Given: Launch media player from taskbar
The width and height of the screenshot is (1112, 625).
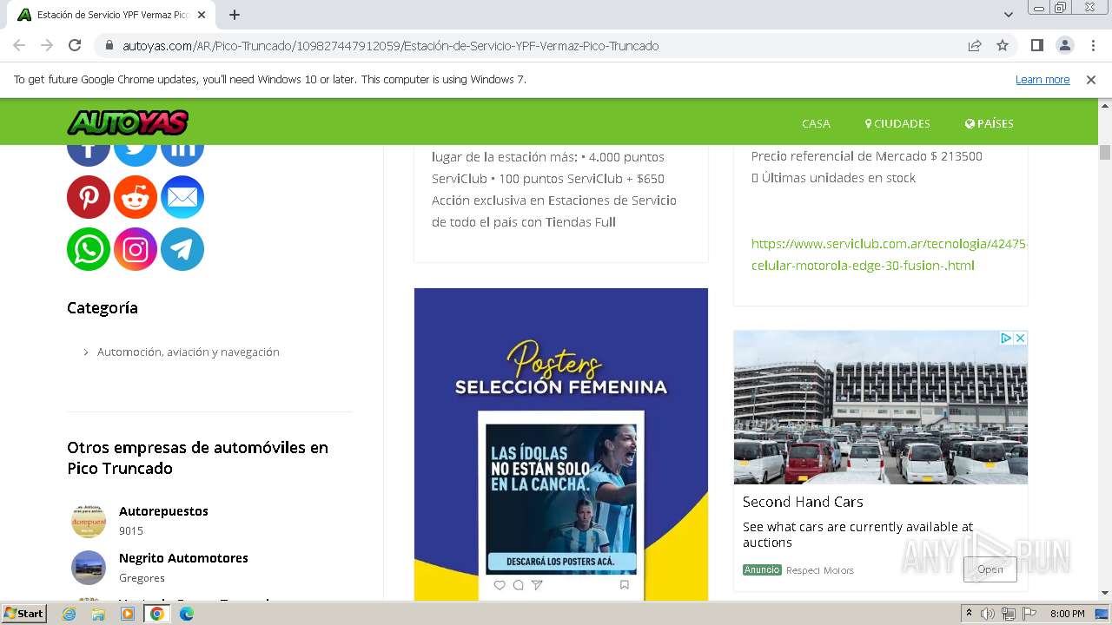Looking at the screenshot, I should pyautogui.click(x=128, y=614).
